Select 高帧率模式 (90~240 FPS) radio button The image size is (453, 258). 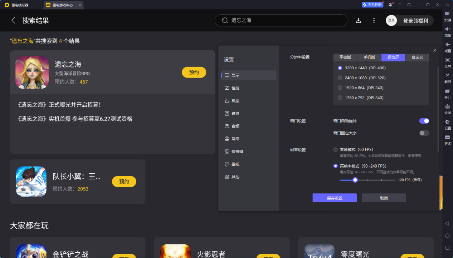335,166
